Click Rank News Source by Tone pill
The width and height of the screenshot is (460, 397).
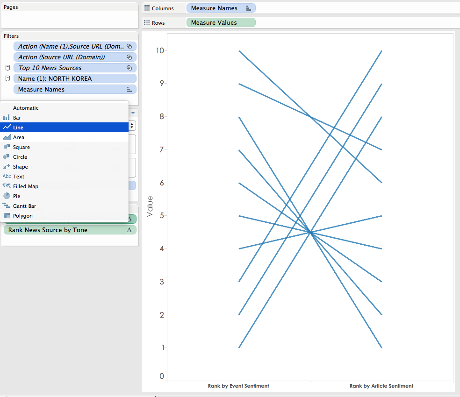[x=70, y=230]
